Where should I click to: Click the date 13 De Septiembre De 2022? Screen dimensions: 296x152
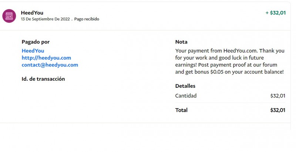click(45, 19)
